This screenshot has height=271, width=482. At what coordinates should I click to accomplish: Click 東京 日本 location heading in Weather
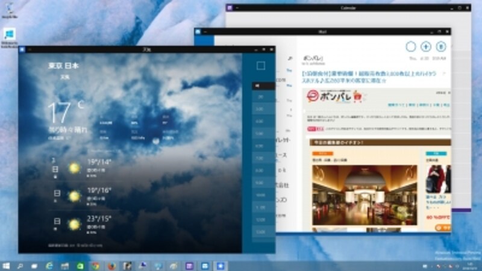[63, 66]
